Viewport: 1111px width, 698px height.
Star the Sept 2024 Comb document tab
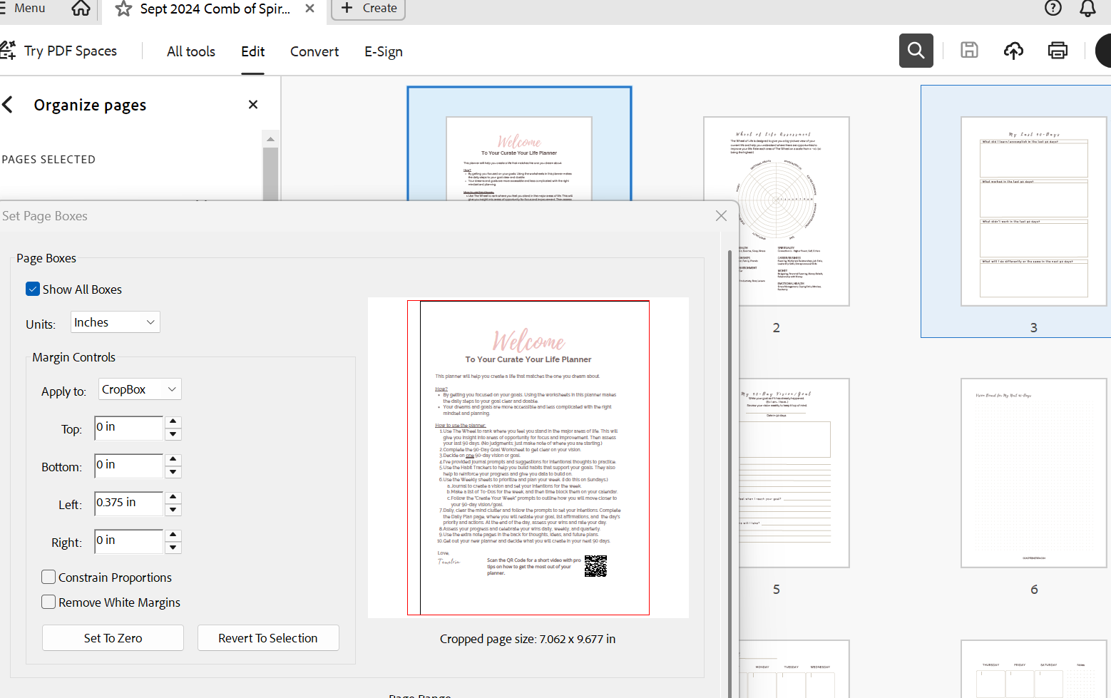(123, 9)
